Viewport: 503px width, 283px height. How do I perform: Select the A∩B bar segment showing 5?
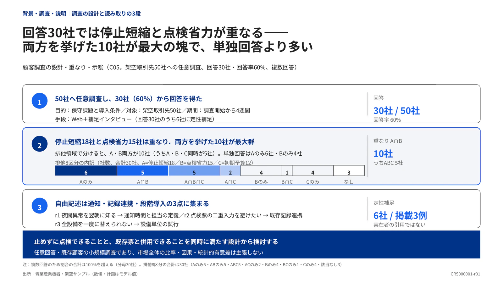142,171
